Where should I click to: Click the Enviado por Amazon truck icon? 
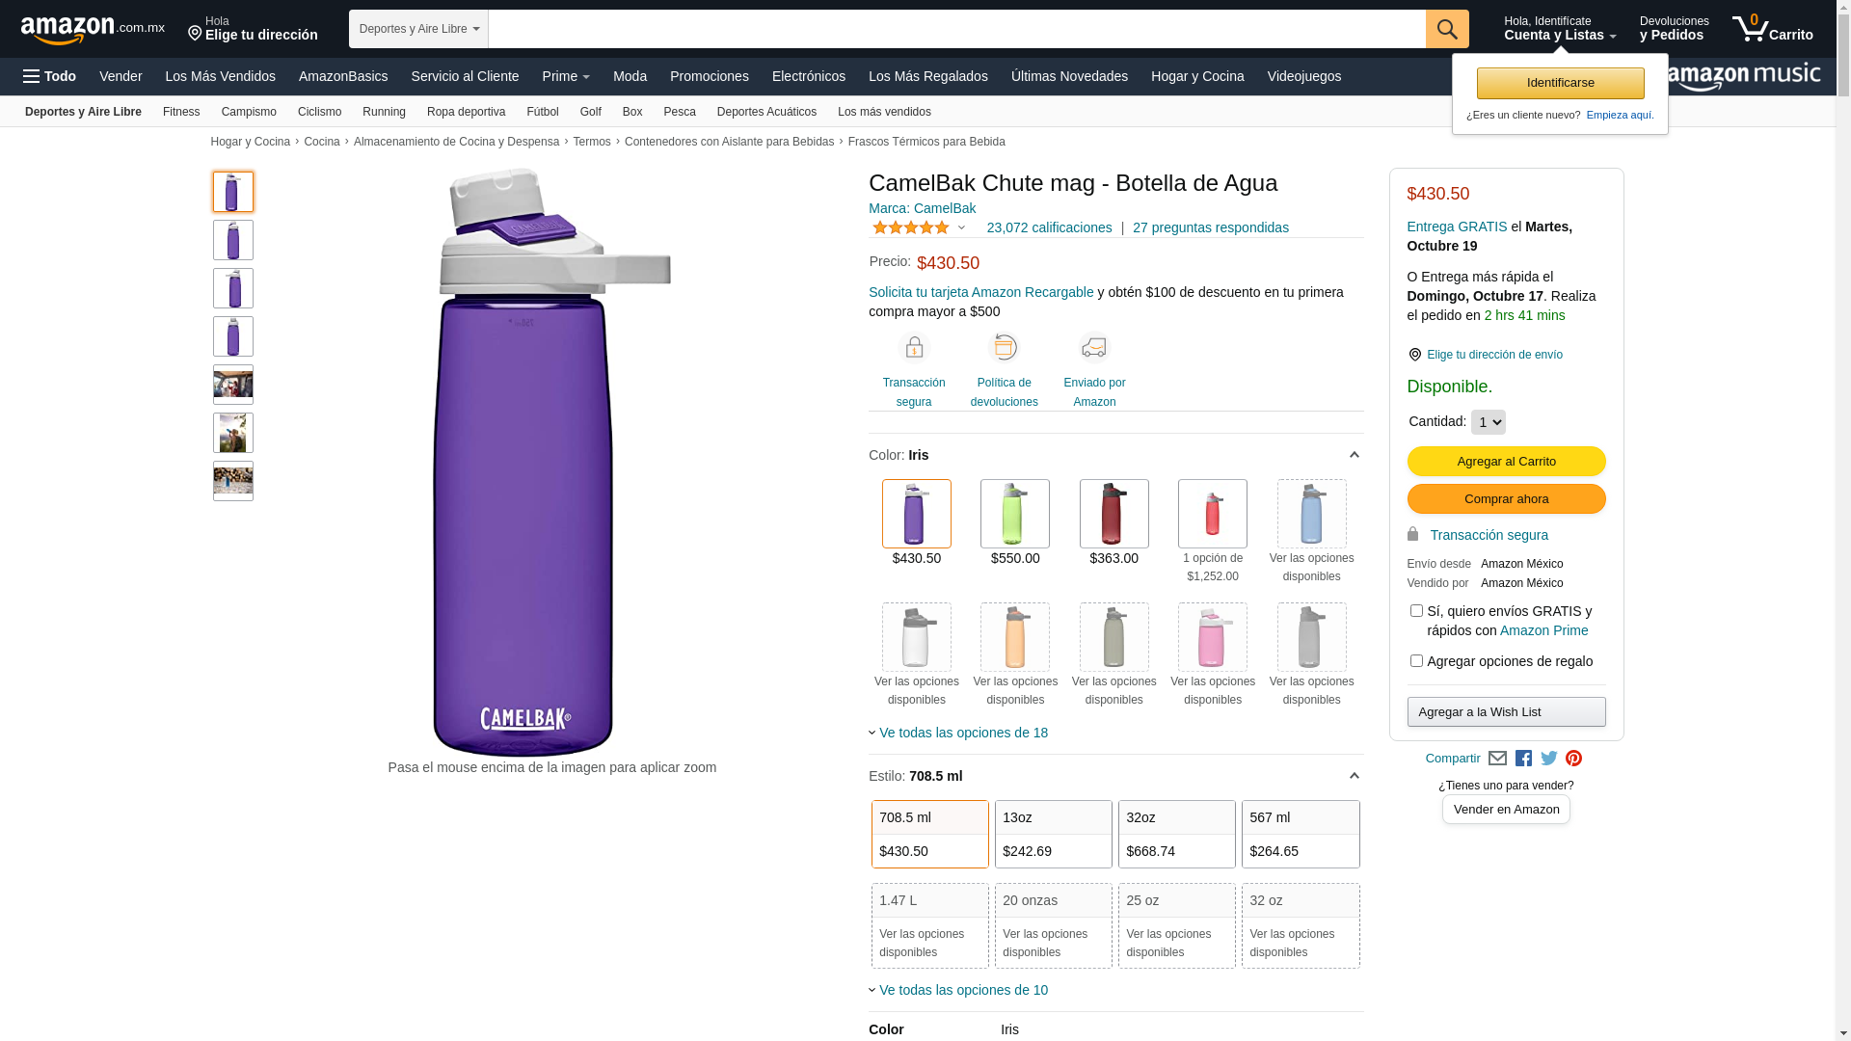click(x=1094, y=347)
